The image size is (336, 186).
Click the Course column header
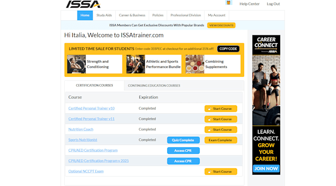point(75,97)
